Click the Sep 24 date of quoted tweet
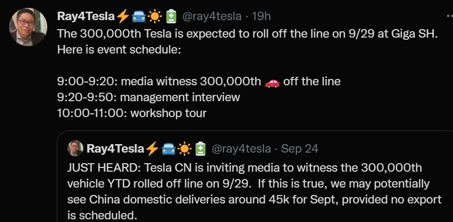 (x=299, y=148)
